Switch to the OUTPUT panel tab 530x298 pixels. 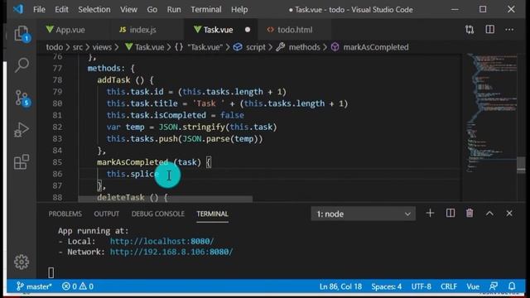tap(107, 214)
